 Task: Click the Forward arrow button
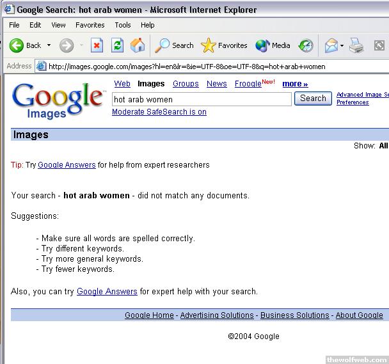pos(67,45)
